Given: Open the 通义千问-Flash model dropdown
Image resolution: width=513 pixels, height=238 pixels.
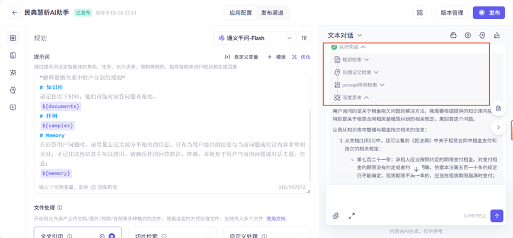Looking at the screenshot, I should point(255,38).
